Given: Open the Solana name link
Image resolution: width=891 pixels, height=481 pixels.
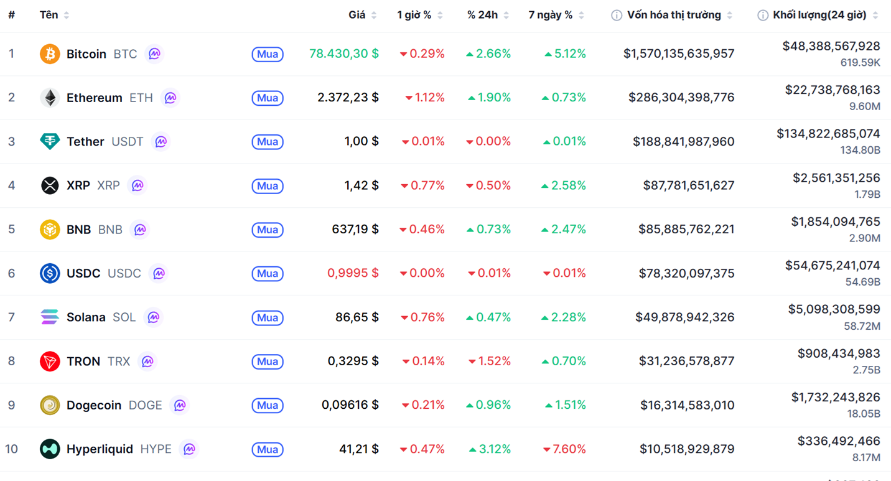Looking at the screenshot, I should [x=86, y=317].
